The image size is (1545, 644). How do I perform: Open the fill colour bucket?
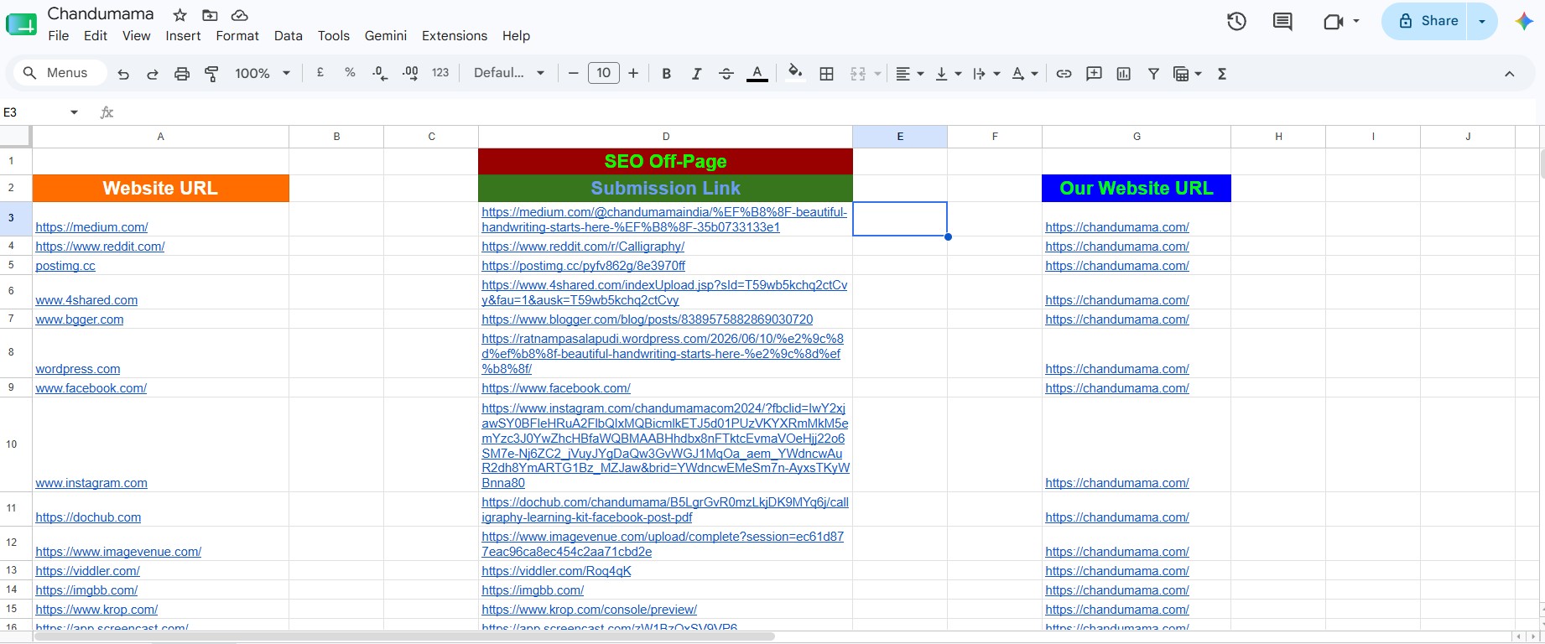794,72
